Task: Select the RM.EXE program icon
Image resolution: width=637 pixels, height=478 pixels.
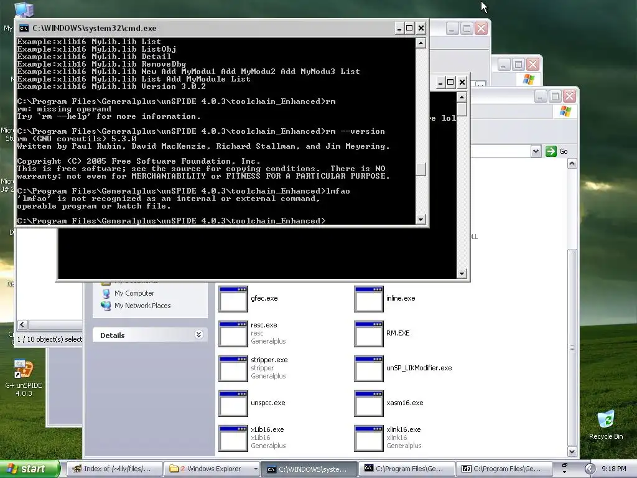Action: point(368,334)
